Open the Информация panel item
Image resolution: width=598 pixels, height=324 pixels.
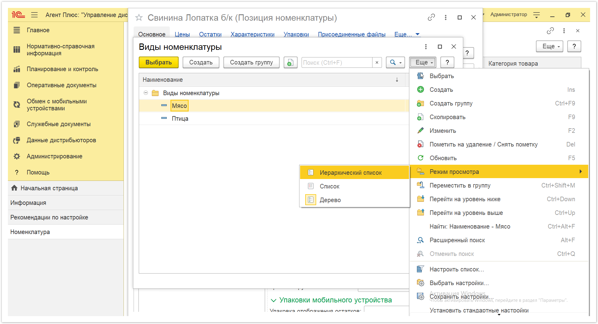[x=66, y=203]
